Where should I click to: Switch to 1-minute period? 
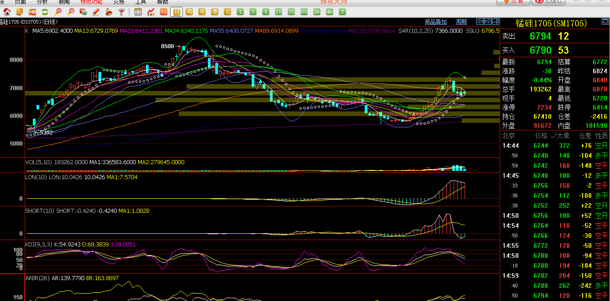(x=240, y=12)
